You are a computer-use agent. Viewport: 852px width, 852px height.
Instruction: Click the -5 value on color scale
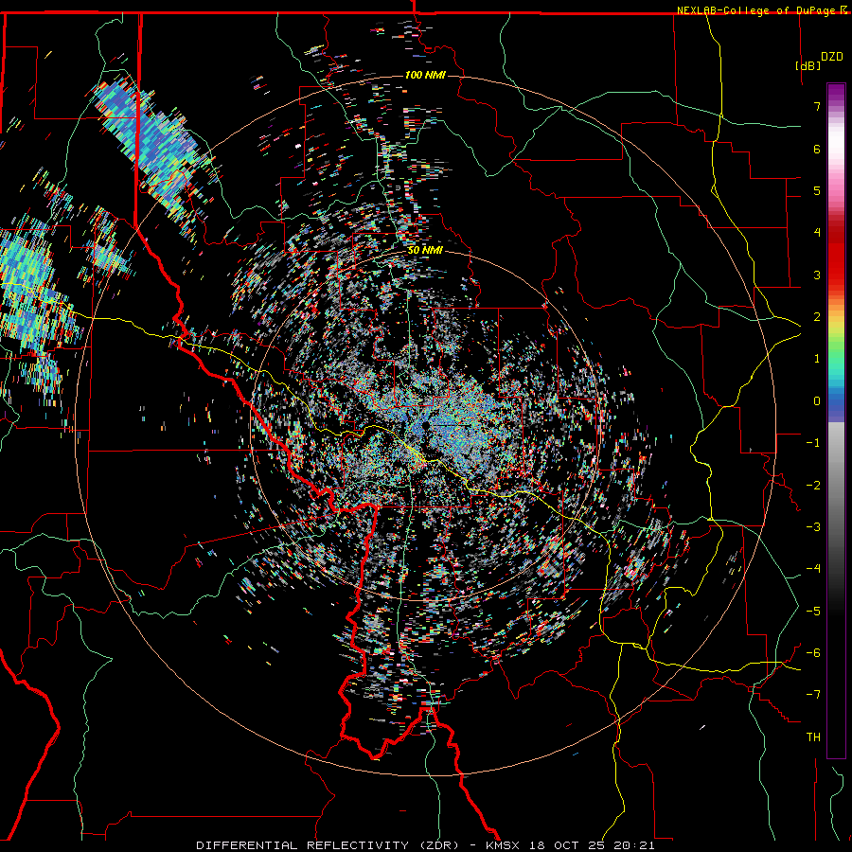click(813, 612)
